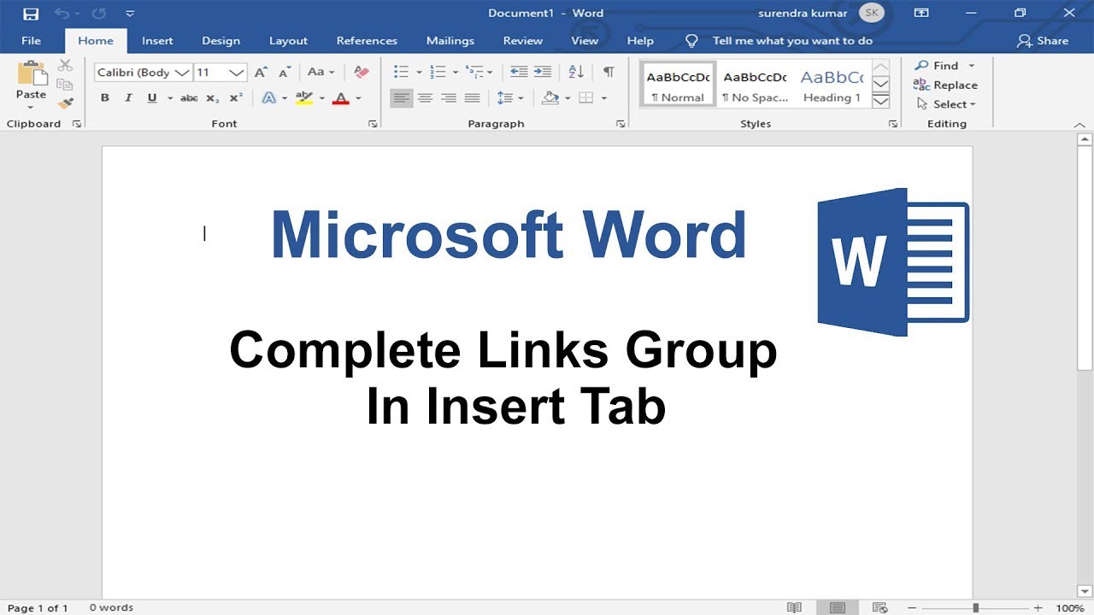
Task: Open the Select dropdown
Action: pos(946,104)
